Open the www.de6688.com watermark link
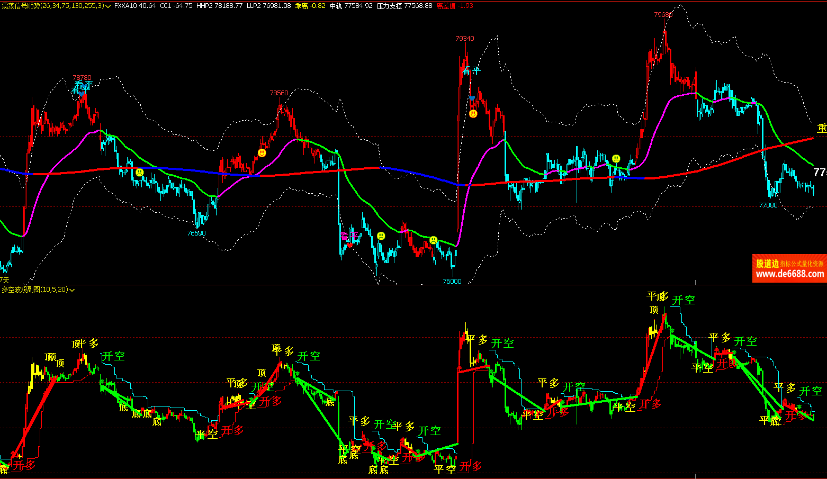 click(789, 274)
